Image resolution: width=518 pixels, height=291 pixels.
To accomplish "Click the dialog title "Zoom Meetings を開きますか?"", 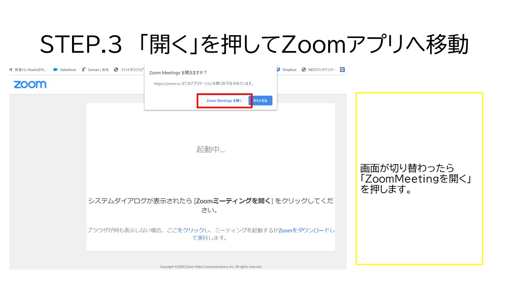I will point(178,73).
